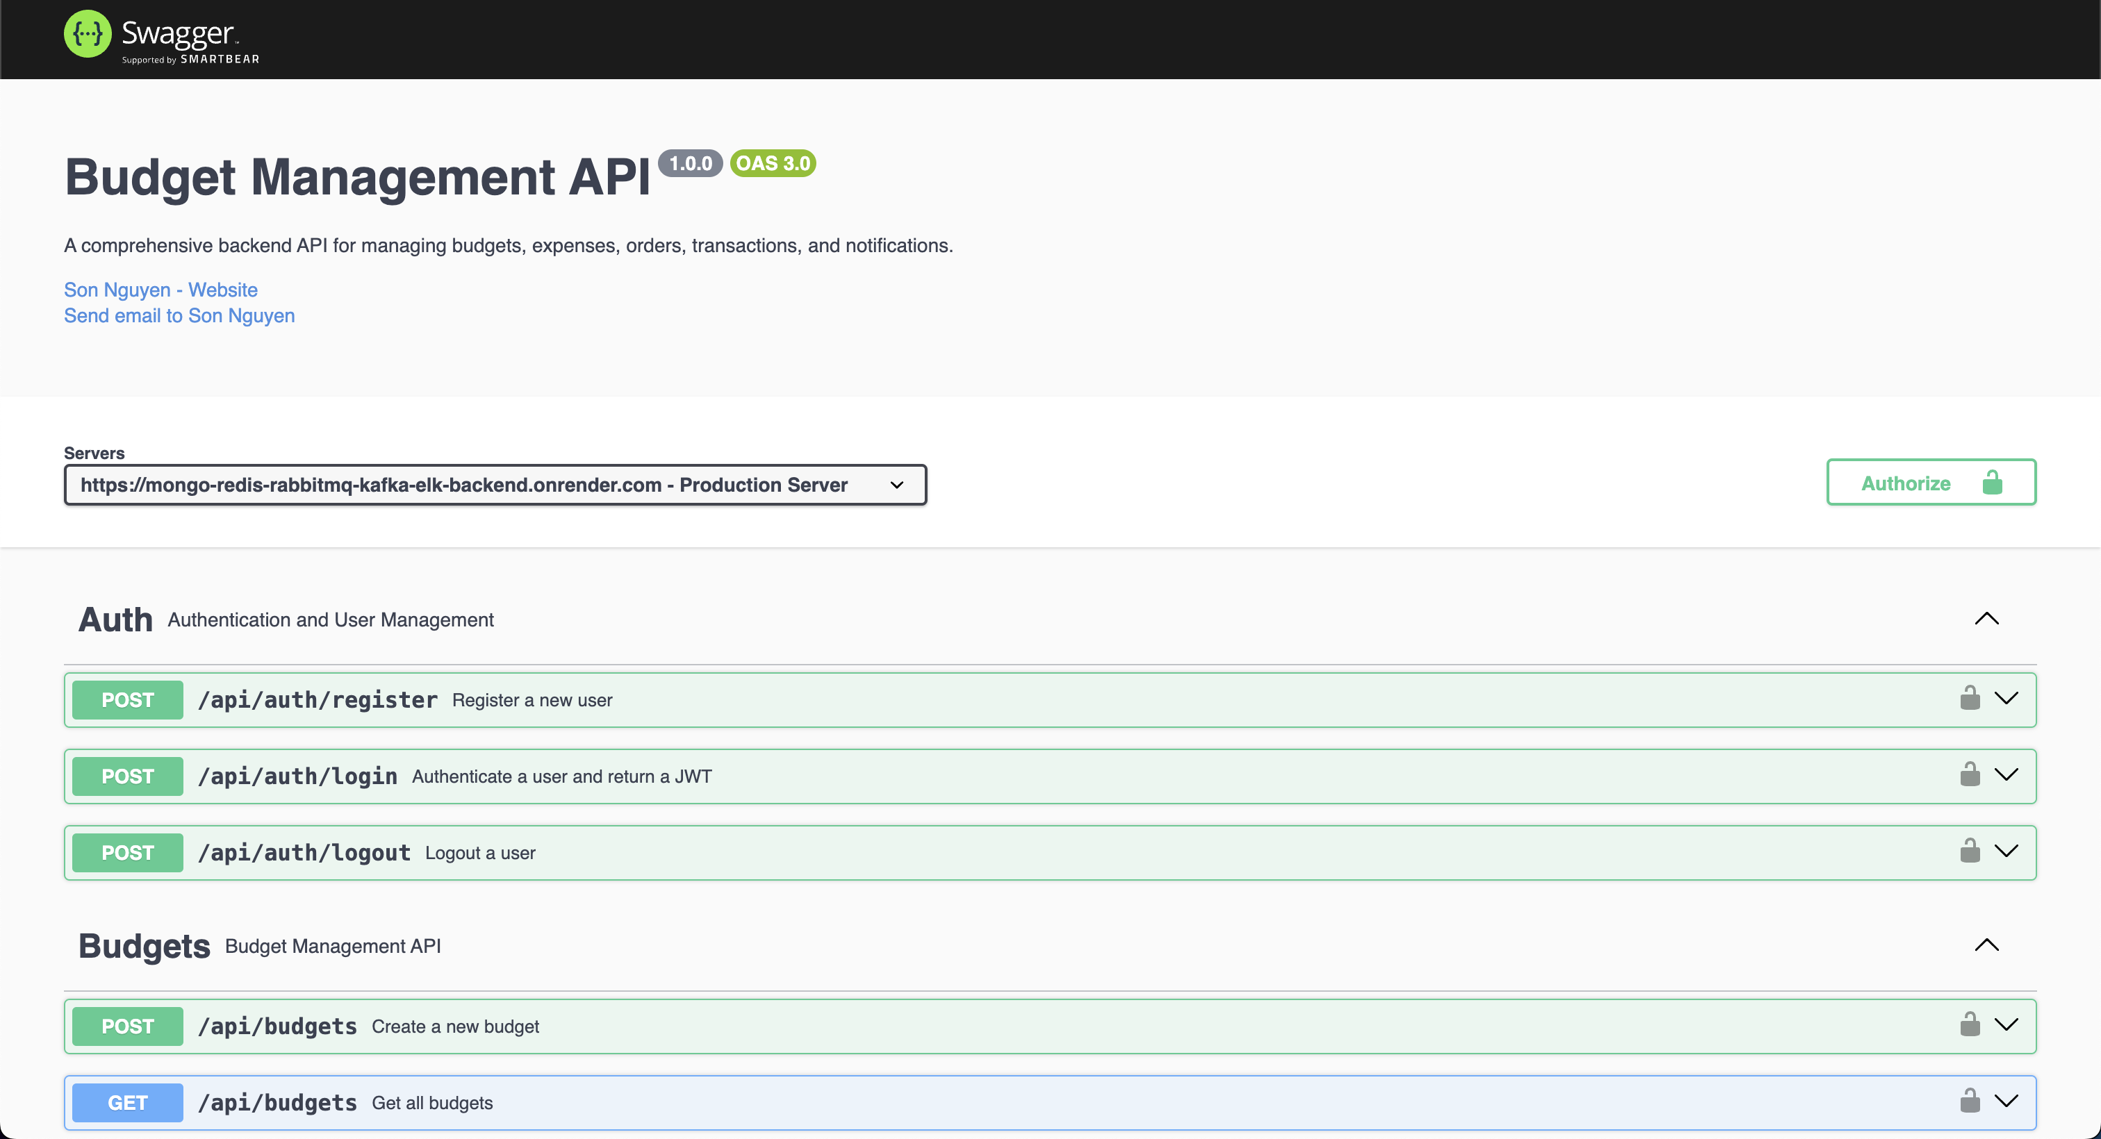Click 'Logout a user' description
The image size is (2101, 1139).
(x=480, y=854)
